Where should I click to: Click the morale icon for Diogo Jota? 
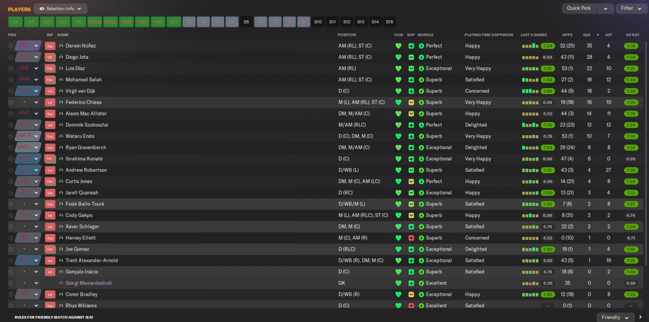pos(421,57)
